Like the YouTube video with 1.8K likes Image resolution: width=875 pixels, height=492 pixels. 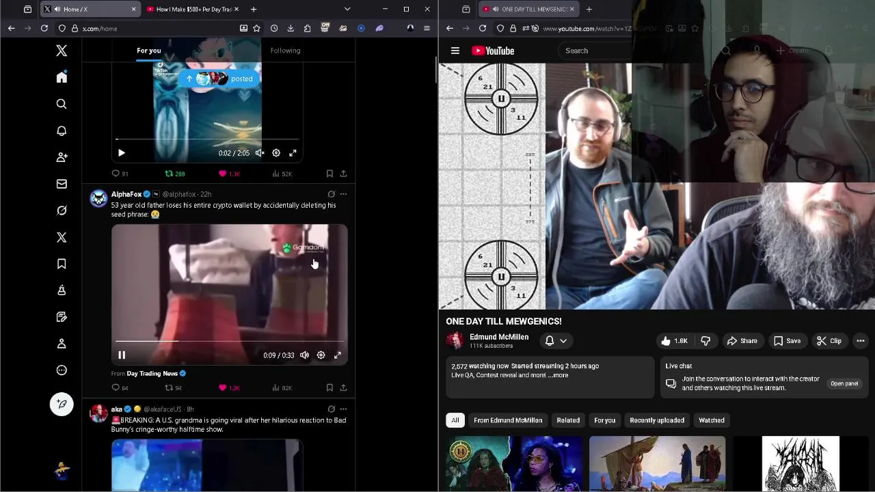click(x=674, y=341)
